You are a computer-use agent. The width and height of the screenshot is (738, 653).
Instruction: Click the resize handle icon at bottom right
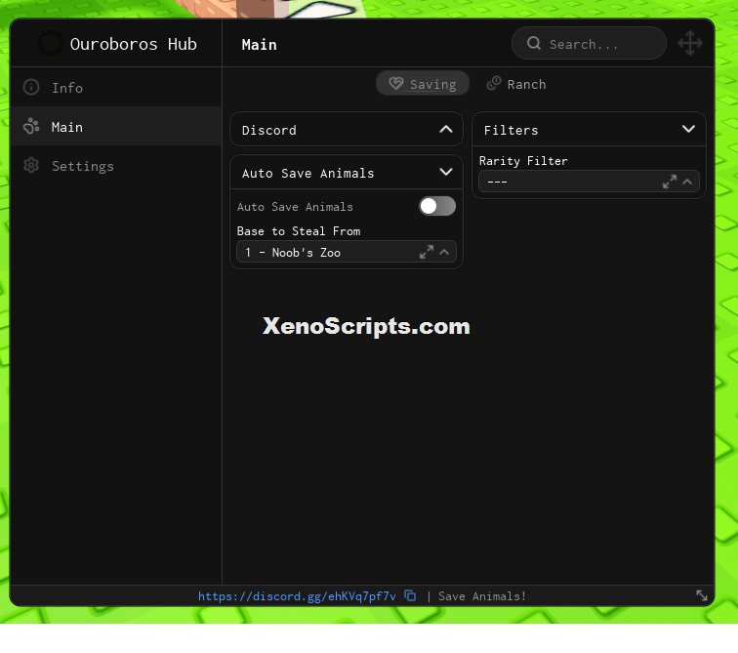[702, 595]
